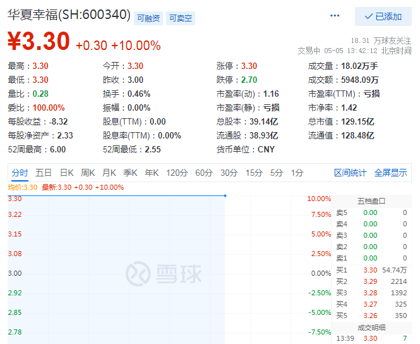
Task: Open the 30分 chart tab
Action: pyautogui.click(x=229, y=173)
